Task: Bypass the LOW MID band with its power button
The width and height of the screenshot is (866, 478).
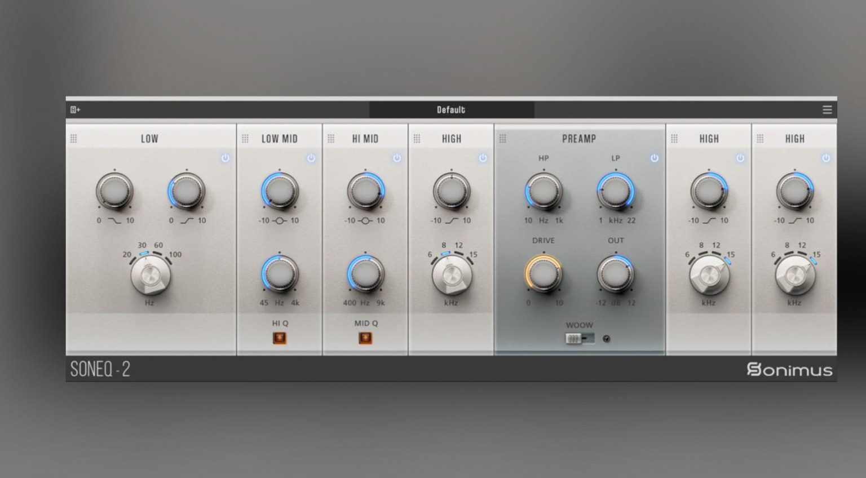Action: (312, 158)
